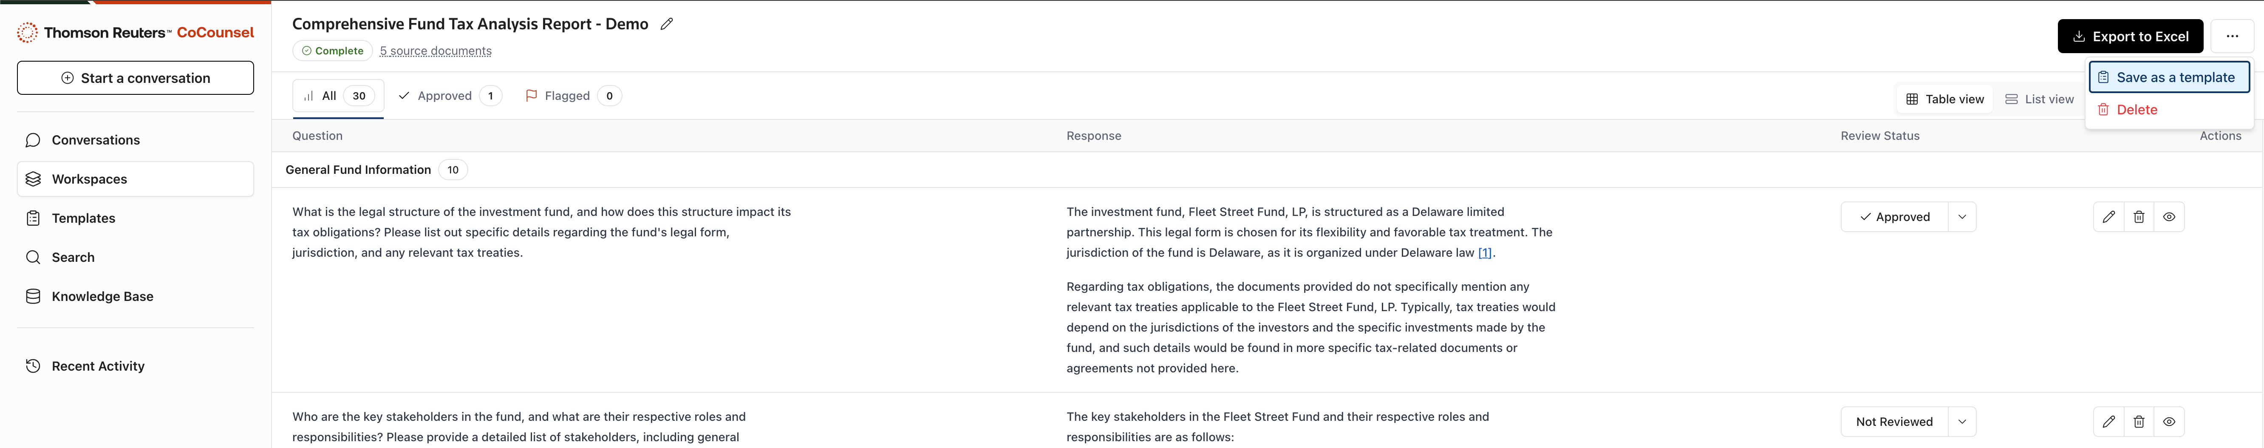Delete the legal structure question row

(x=2138, y=217)
